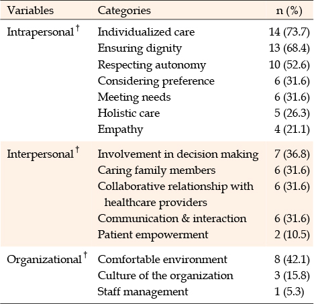Click the Ensuring dignity row text
This screenshot has height=304, width=314.
[140, 49]
